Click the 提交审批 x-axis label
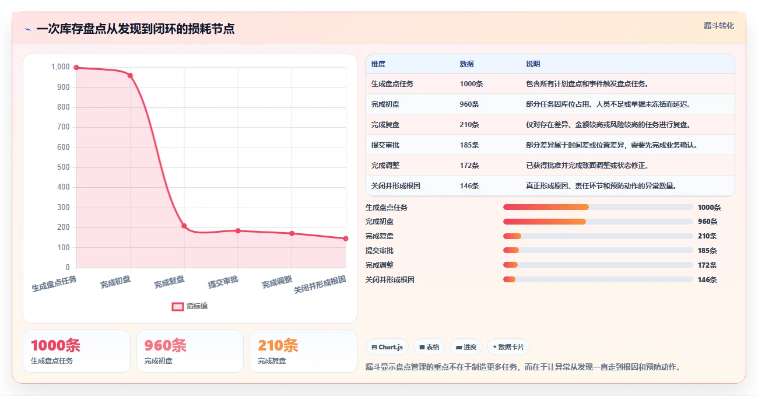758x396 pixels. 223,282
